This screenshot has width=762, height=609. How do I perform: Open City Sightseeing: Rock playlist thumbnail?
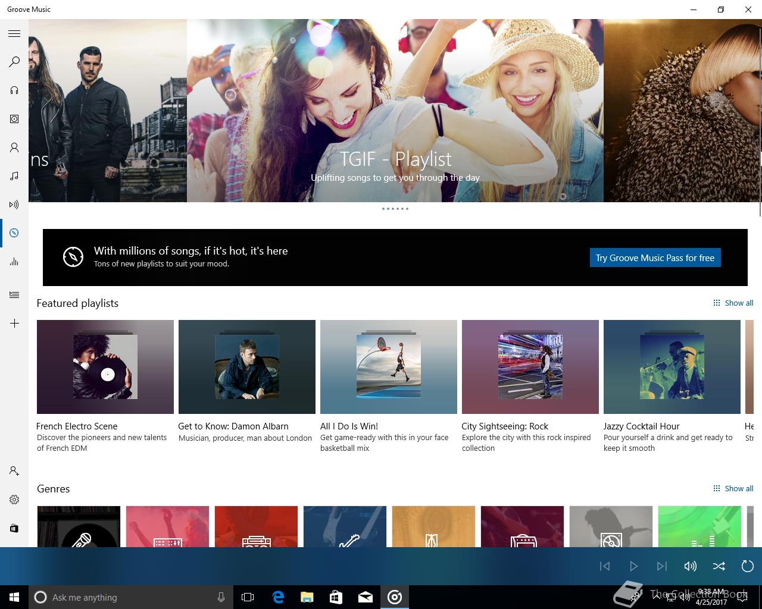530,367
